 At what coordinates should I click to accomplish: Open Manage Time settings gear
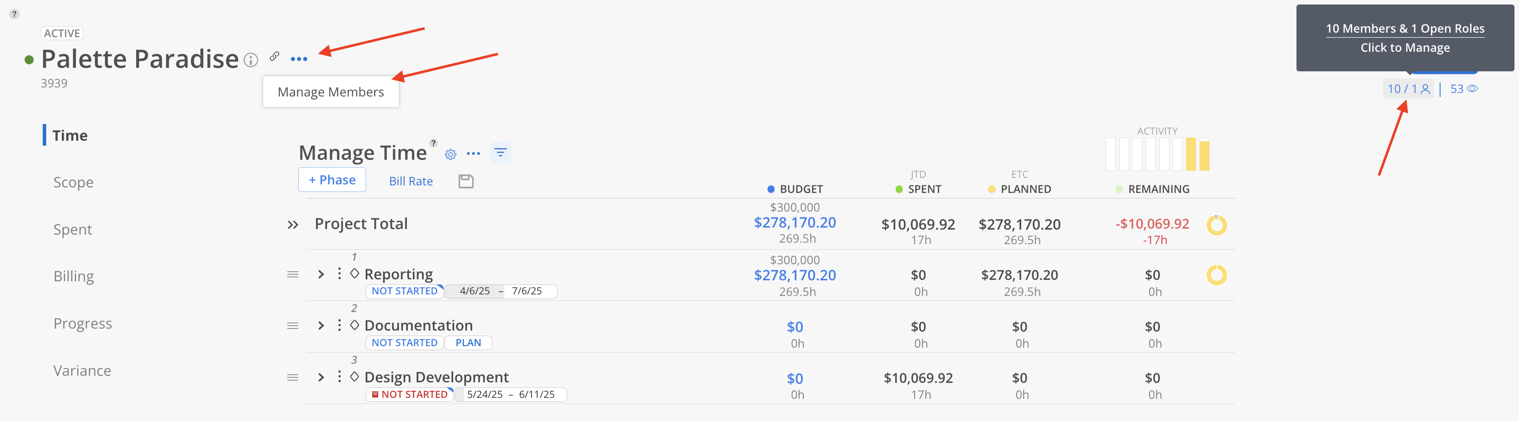tap(451, 155)
